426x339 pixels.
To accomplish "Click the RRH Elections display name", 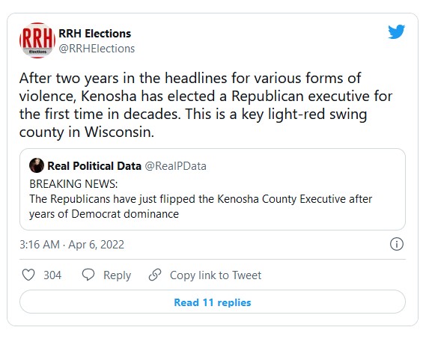I will (95, 34).
